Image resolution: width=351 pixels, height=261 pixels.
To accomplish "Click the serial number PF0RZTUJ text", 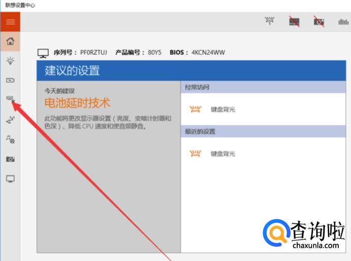I will pyautogui.click(x=93, y=52).
